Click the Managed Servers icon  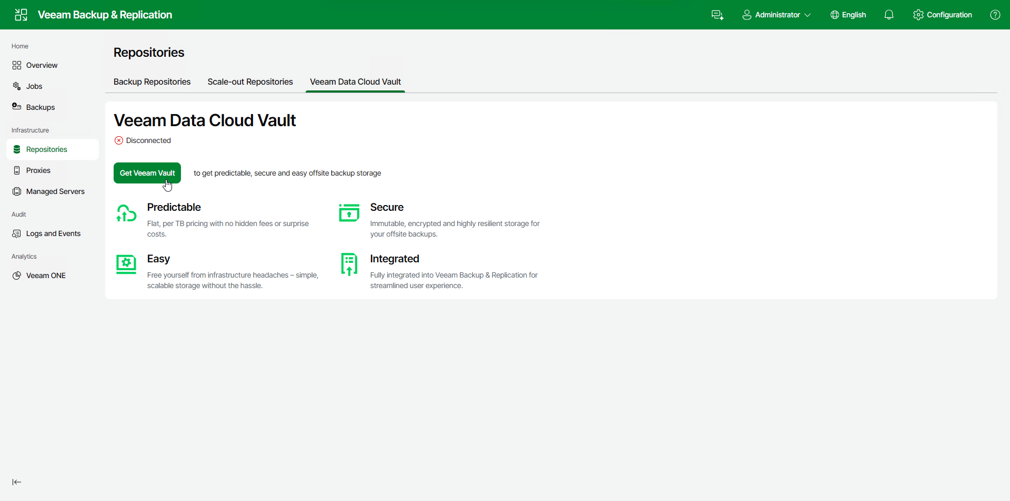[x=17, y=191]
